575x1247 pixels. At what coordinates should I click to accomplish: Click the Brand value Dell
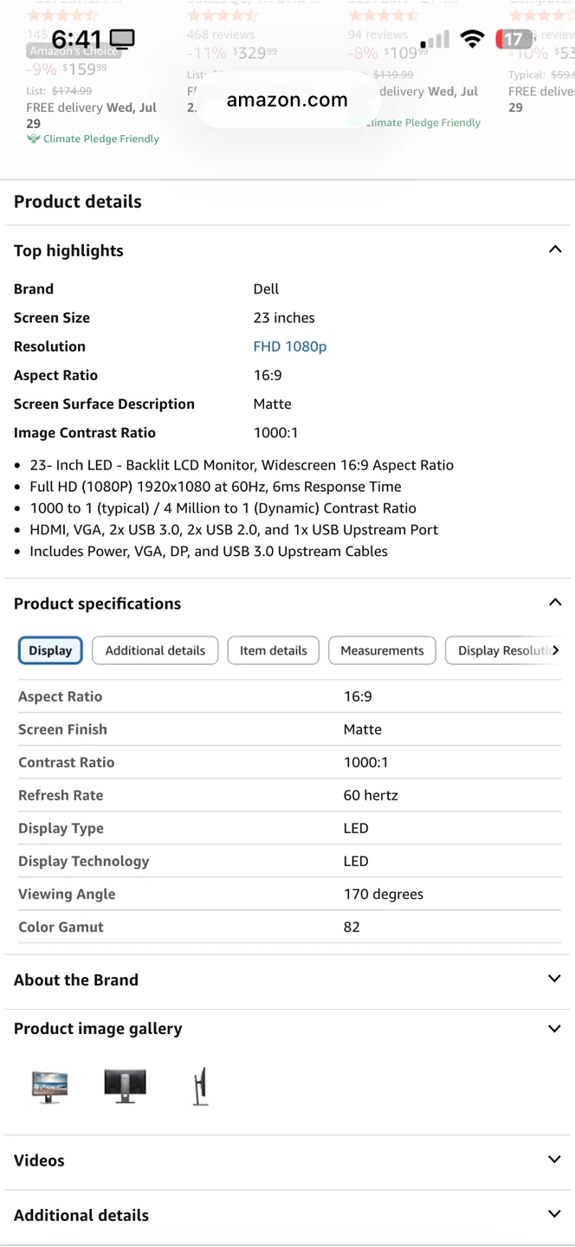[266, 289]
